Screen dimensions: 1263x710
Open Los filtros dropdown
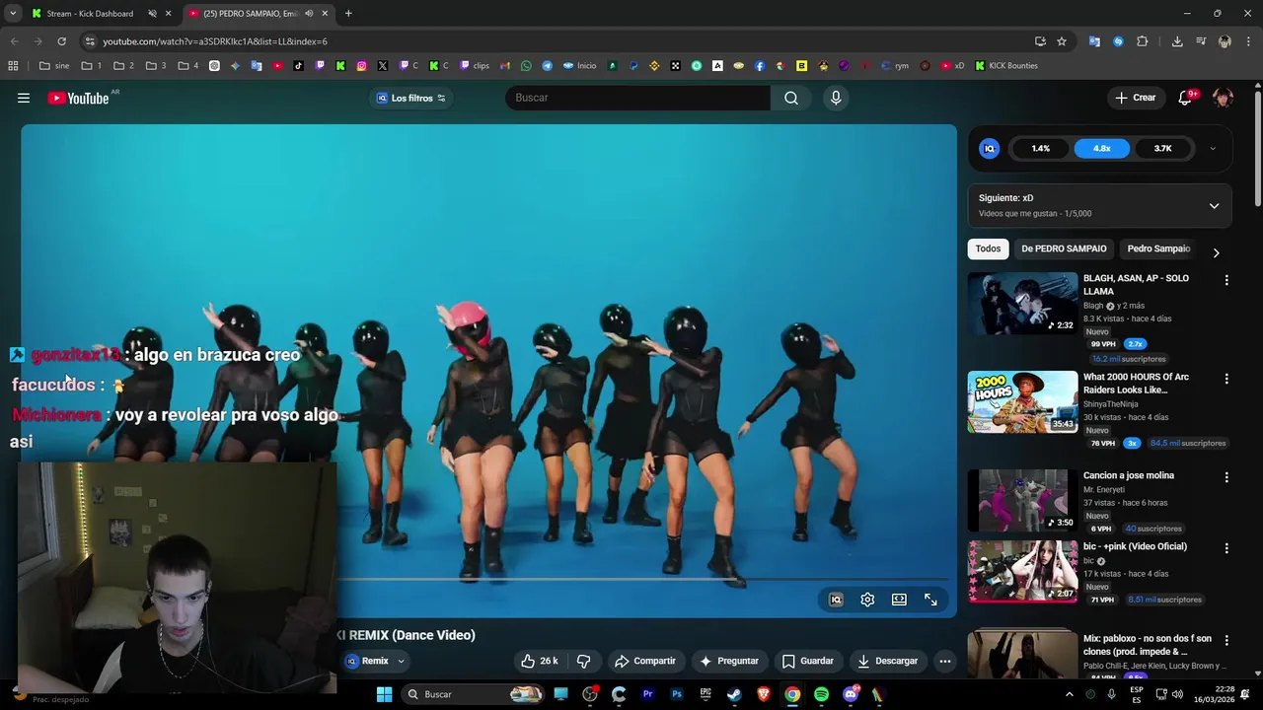pos(411,98)
